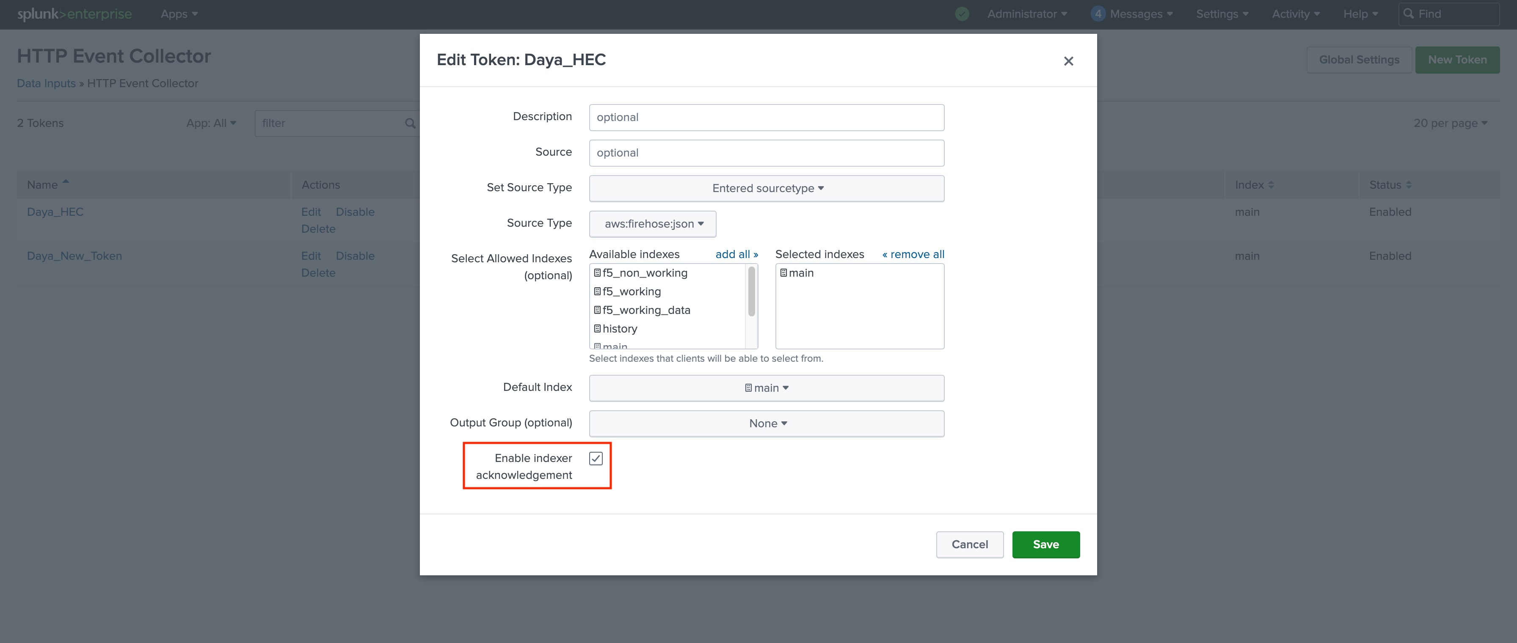Click the Cancel button
Viewport: 1517px width, 643px height.
pyautogui.click(x=969, y=545)
